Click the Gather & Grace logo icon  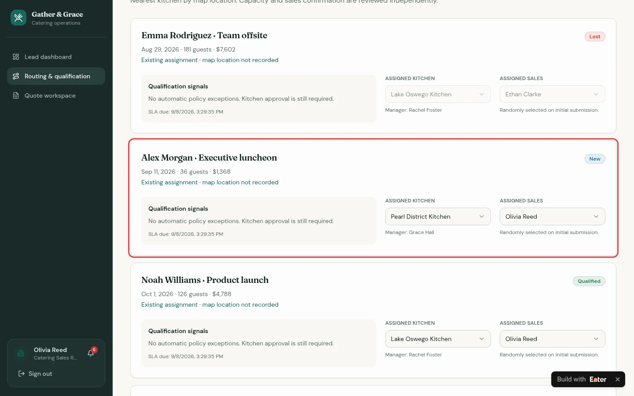(18, 18)
